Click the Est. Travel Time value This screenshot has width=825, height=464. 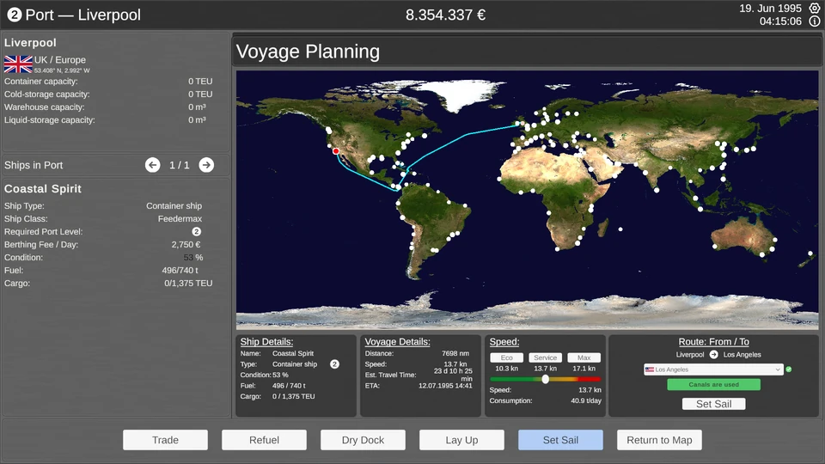453,375
